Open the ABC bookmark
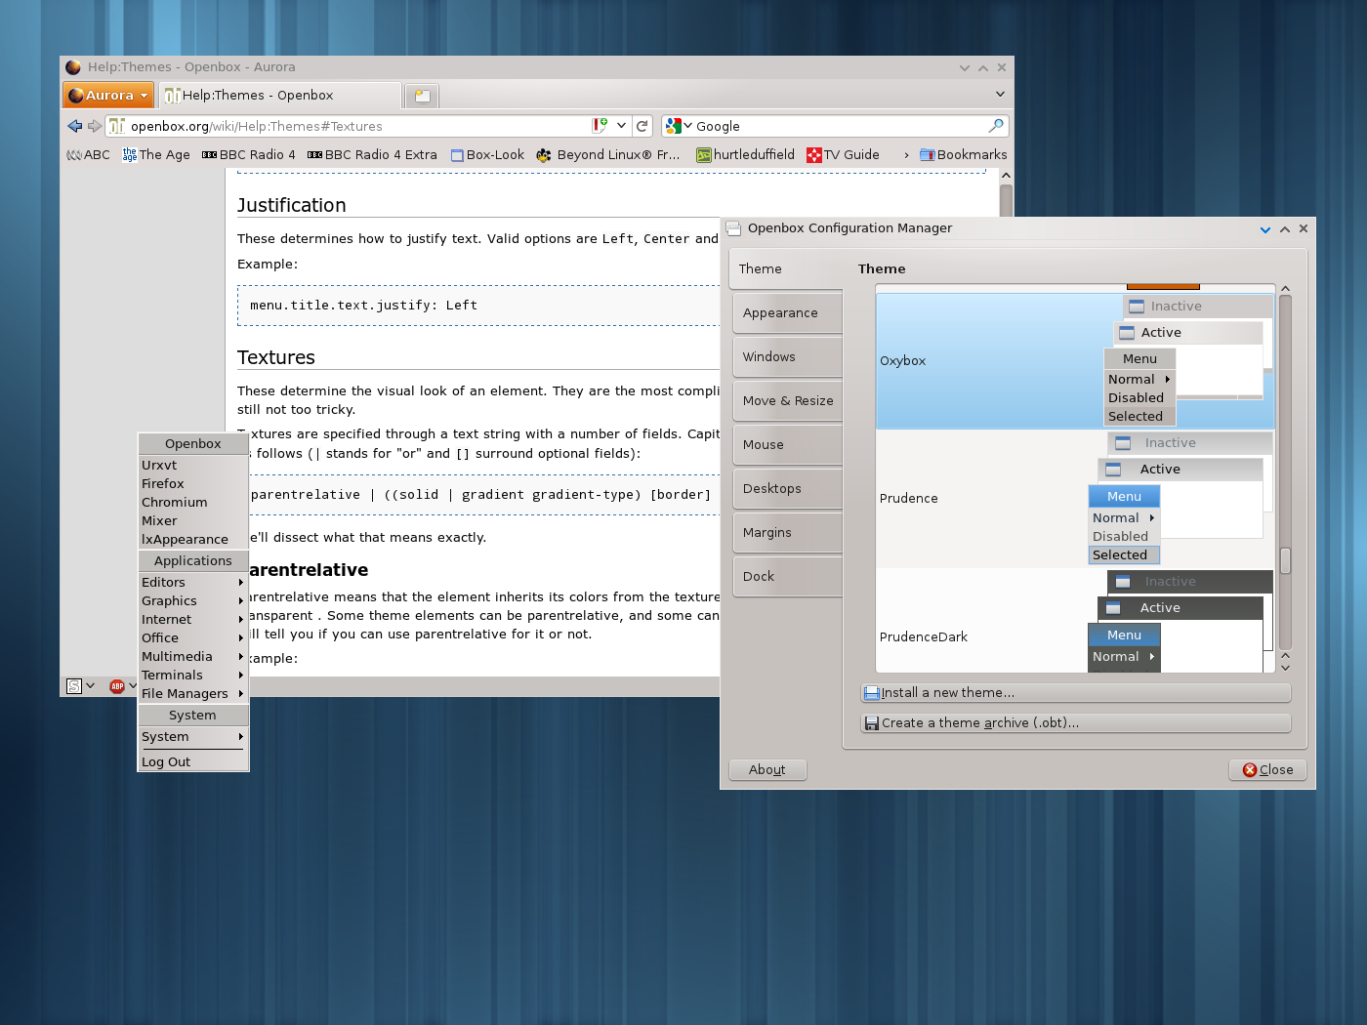The height and width of the screenshot is (1025, 1367). (88, 155)
